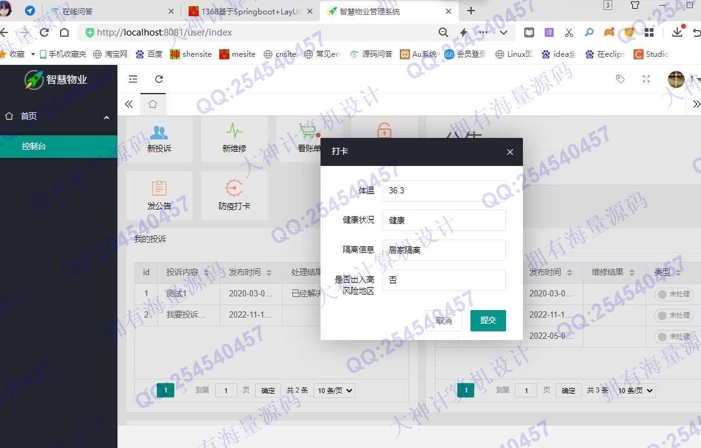Click 确定 in complaints pagination
701x448 pixels.
pos(268,391)
